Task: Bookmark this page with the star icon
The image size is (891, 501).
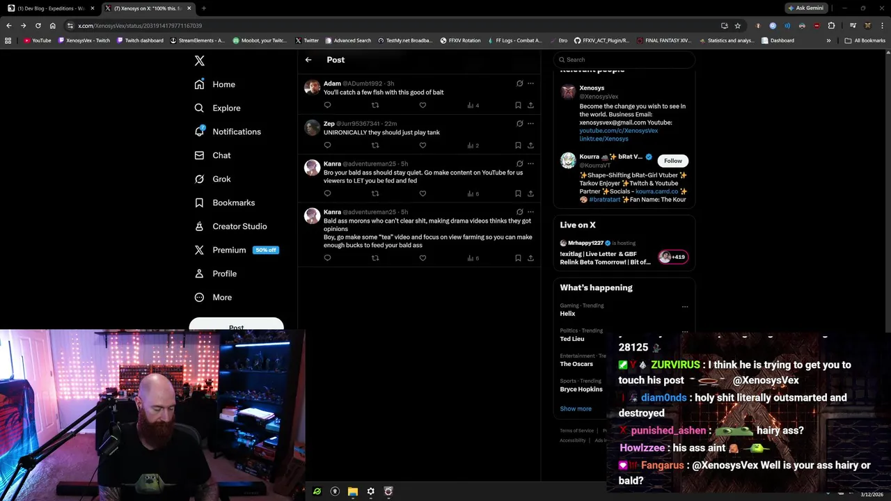Action: pos(738,26)
